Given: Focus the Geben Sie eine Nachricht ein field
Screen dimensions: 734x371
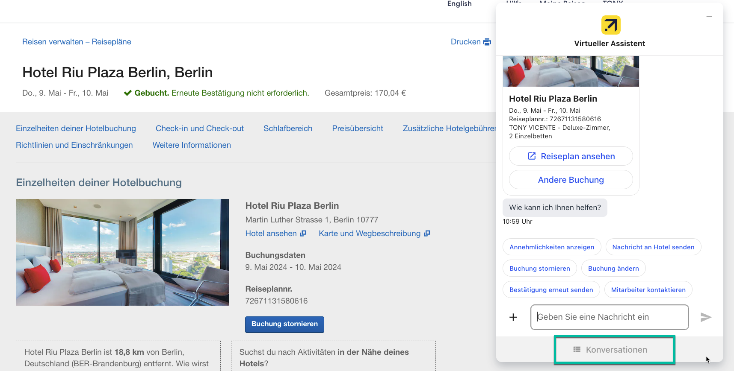Looking at the screenshot, I should (x=610, y=317).
